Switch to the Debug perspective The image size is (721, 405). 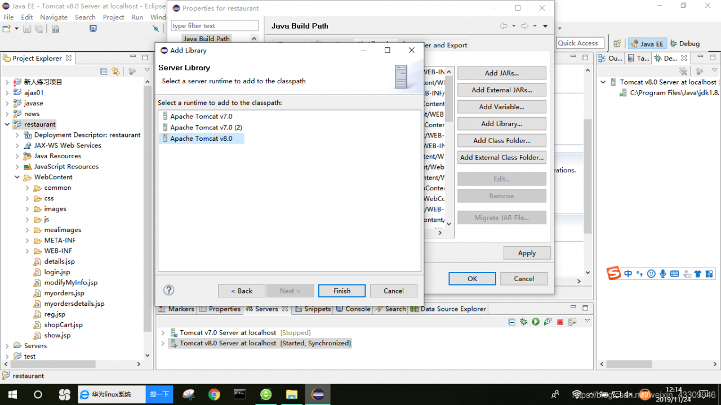point(684,43)
